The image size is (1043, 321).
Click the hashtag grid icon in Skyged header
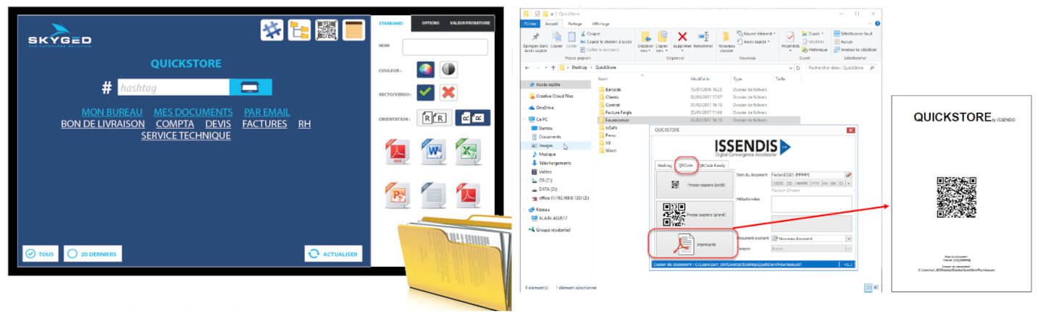click(x=272, y=30)
